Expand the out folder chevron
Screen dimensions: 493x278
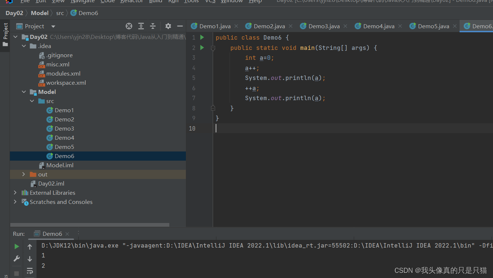(x=24, y=174)
